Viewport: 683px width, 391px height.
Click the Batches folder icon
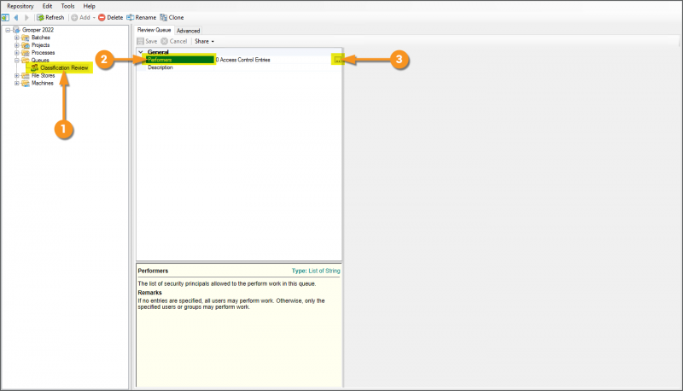[26, 38]
